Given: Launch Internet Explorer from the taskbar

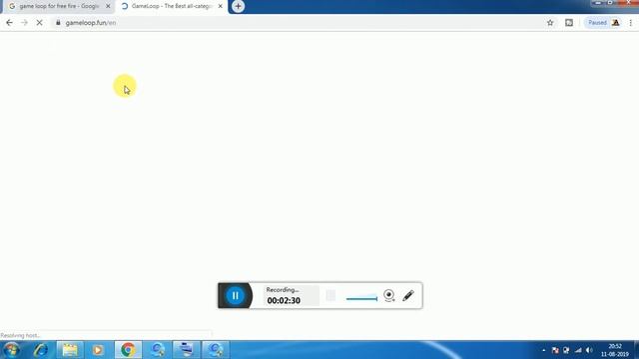Looking at the screenshot, I should point(40,350).
